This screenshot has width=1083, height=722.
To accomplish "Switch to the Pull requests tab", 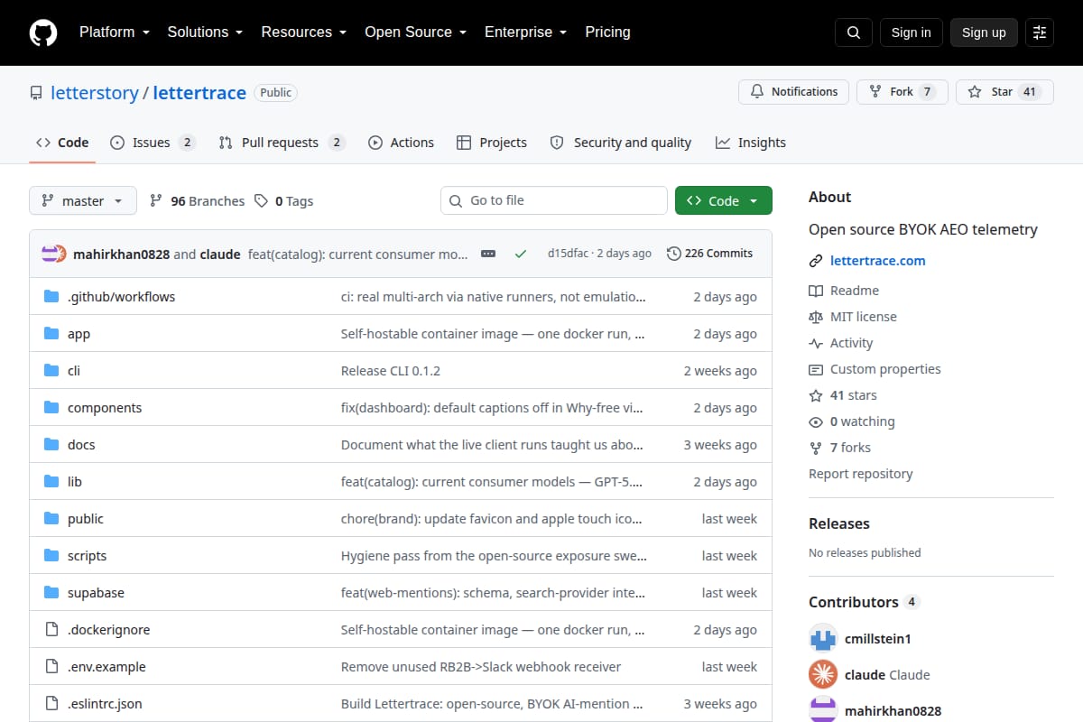I will click(282, 143).
